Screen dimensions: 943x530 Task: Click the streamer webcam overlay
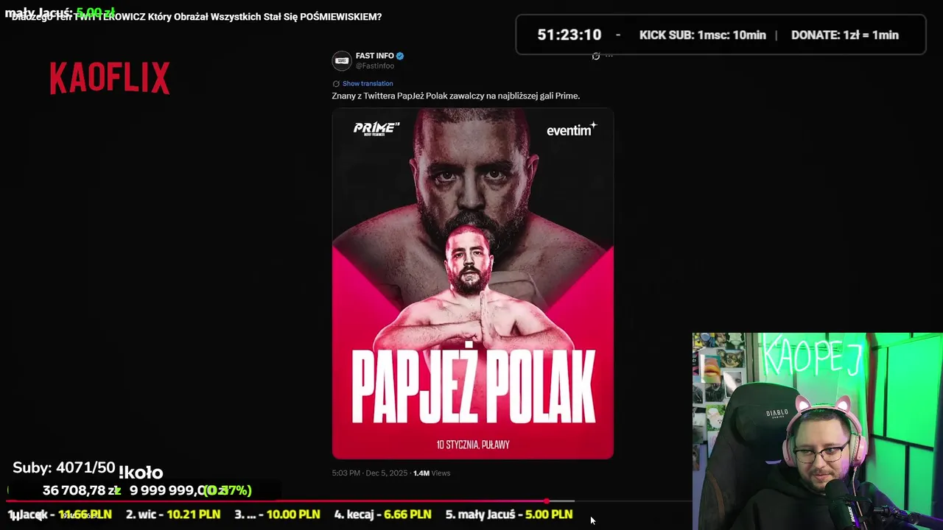[x=818, y=431]
